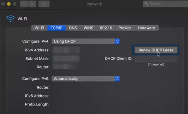Click the DHCP Client ID field
This screenshot has height=114, width=188.
(x=156, y=59)
